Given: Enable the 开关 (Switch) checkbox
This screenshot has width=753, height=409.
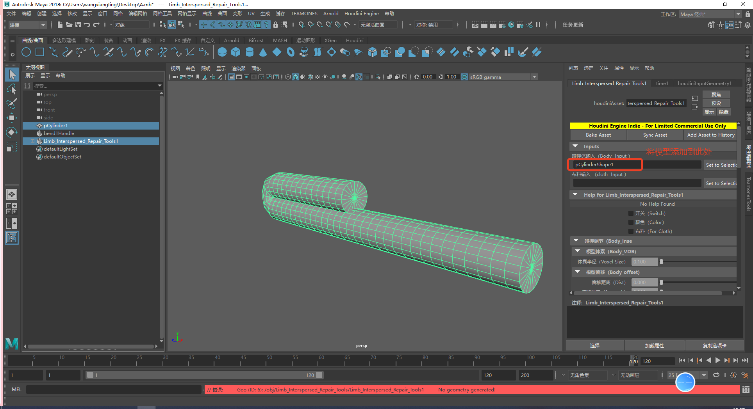Looking at the screenshot, I should click(x=631, y=213).
